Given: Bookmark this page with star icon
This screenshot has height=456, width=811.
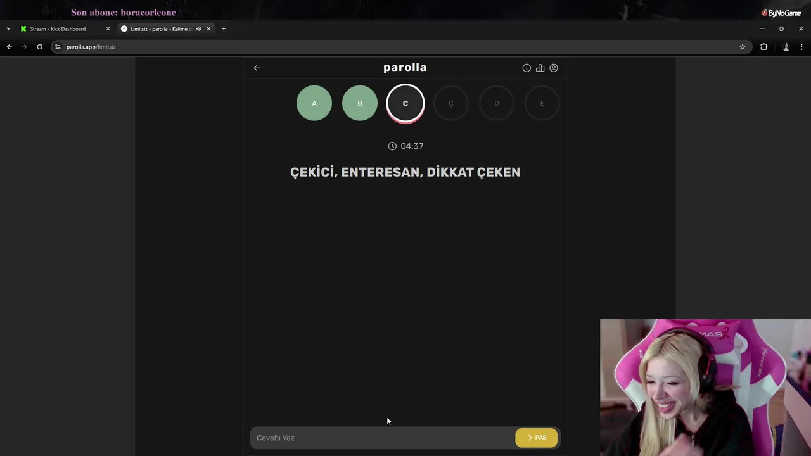Looking at the screenshot, I should pyautogui.click(x=743, y=47).
